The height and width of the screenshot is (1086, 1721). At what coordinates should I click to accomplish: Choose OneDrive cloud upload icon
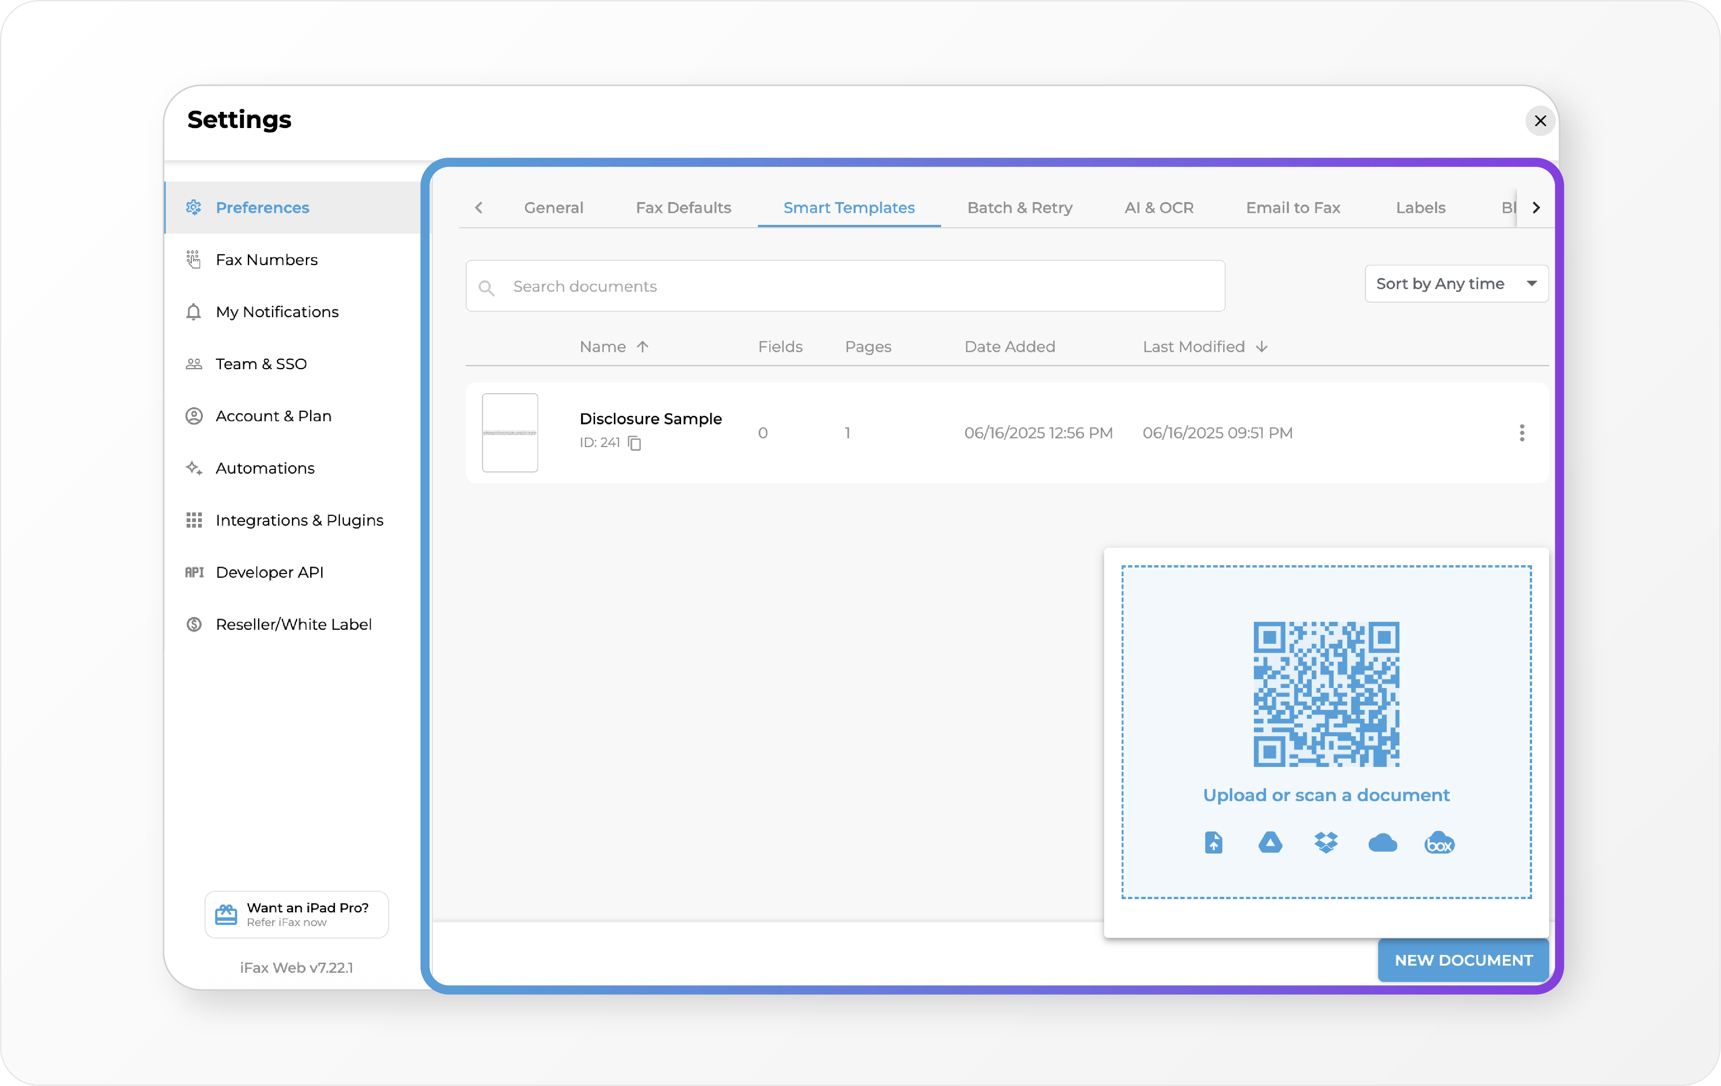(x=1382, y=843)
